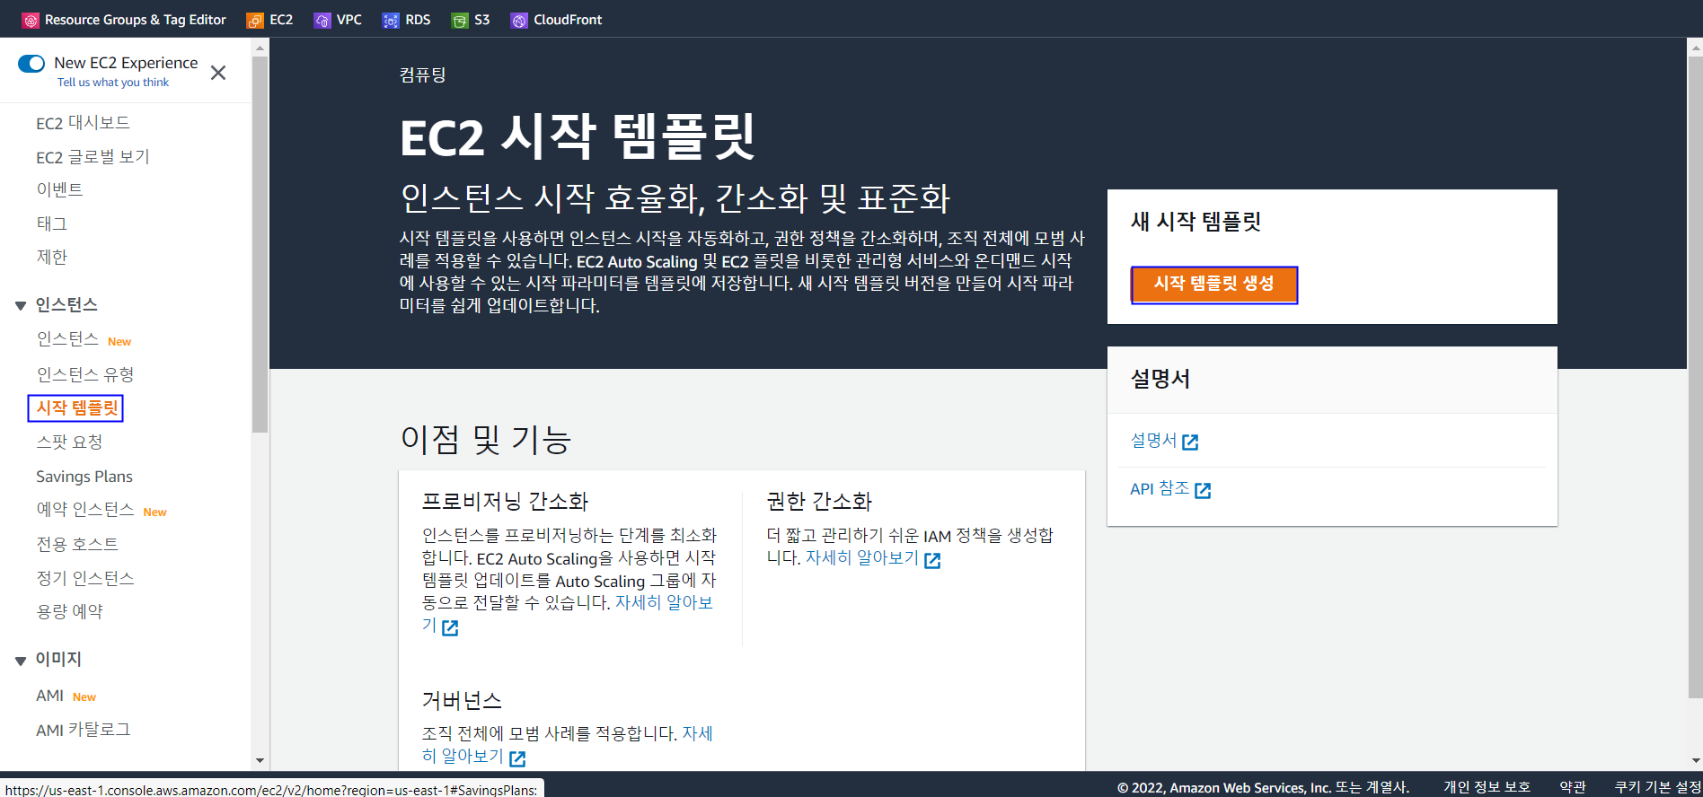
Task: Click the S3 service icon
Action: tap(460, 20)
